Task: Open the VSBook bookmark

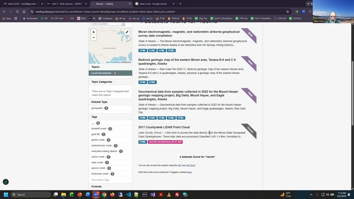Action: (x=173, y=19)
